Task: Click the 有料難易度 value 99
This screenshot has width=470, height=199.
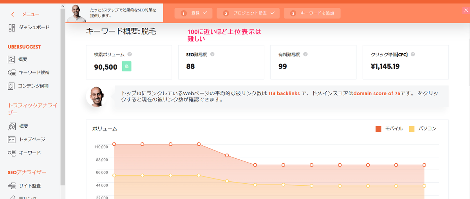Action: pyautogui.click(x=283, y=67)
